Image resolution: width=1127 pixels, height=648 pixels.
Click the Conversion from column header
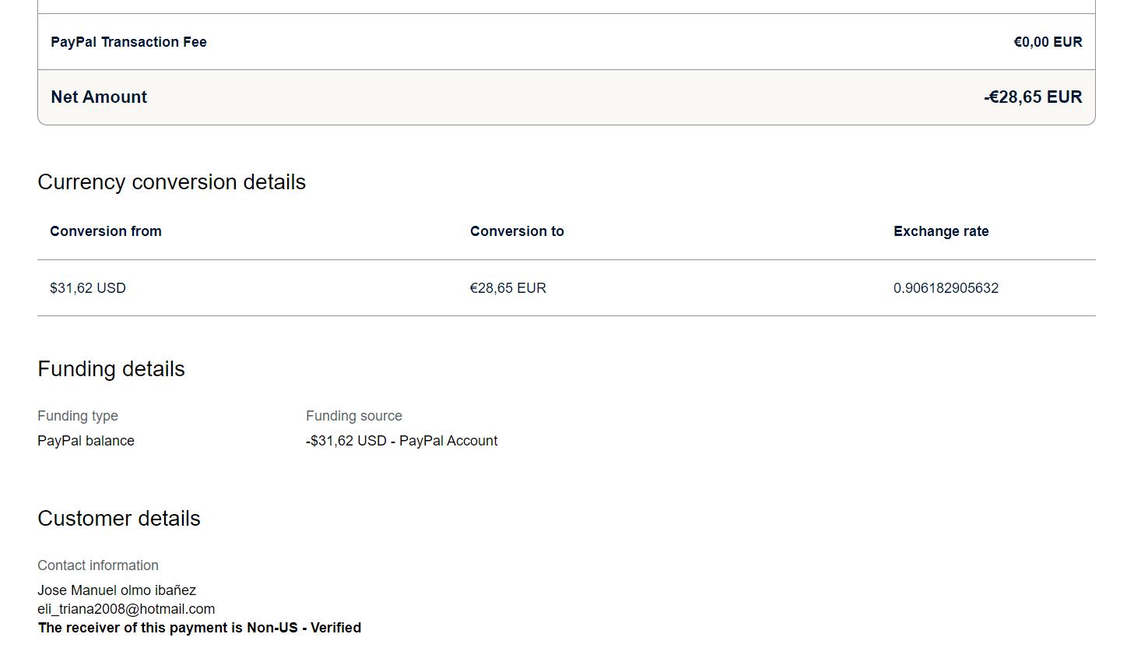pos(106,231)
